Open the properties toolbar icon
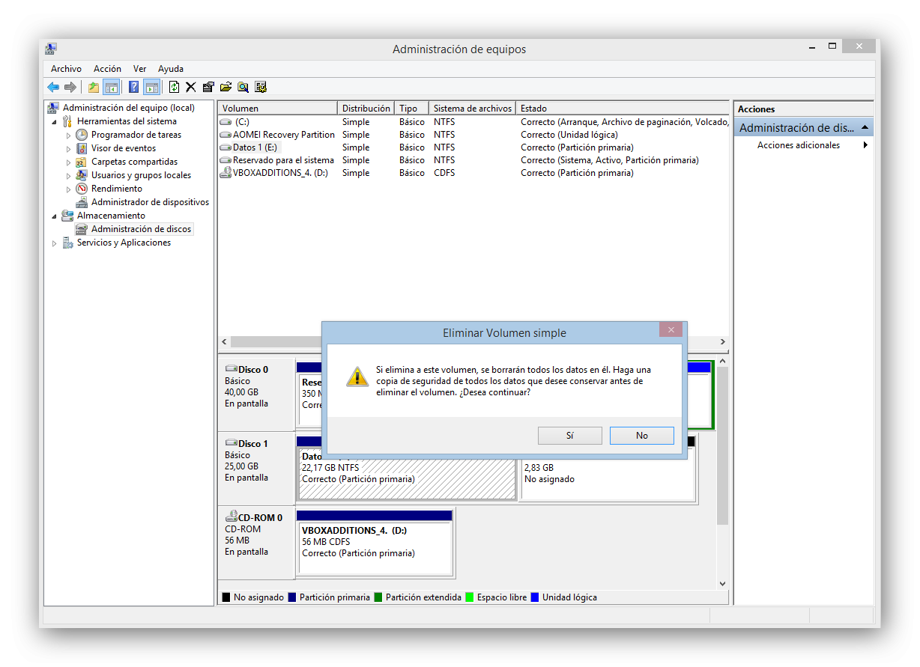The width and height of the screenshot is (920, 667). pyautogui.click(x=208, y=87)
